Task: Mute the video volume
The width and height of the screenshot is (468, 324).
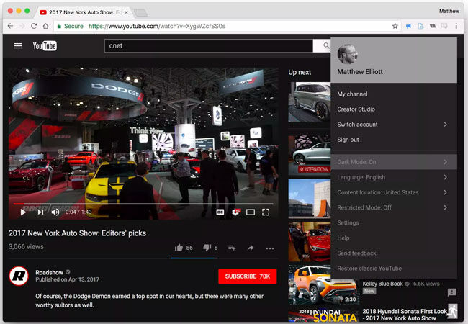Action: tap(55, 212)
